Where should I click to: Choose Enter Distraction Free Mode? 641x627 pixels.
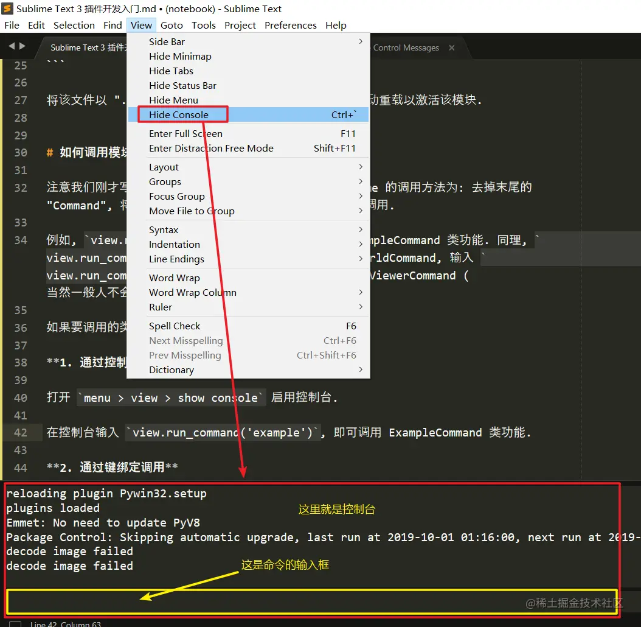[248, 149]
